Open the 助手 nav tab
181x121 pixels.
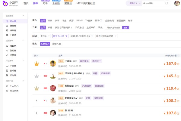coord(45,3)
